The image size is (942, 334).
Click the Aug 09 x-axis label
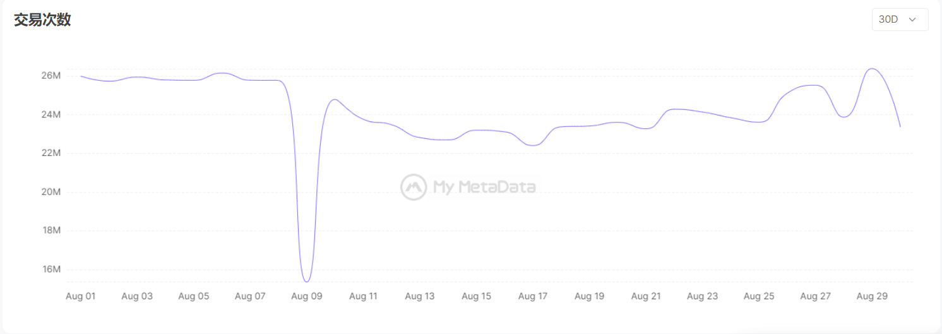point(307,296)
